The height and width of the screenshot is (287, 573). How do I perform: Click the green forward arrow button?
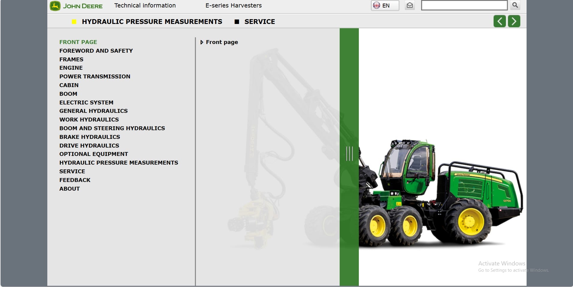[x=514, y=21]
